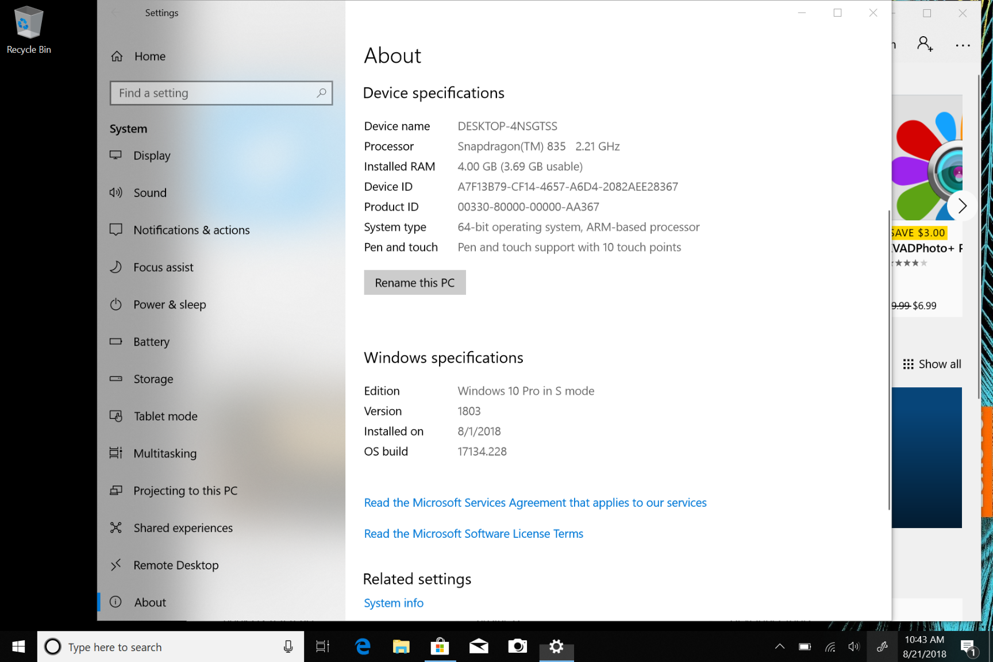Advance Store carousel with right chevron
The width and height of the screenshot is (993, 662).
pyautogui.click(x=962, y=206)
